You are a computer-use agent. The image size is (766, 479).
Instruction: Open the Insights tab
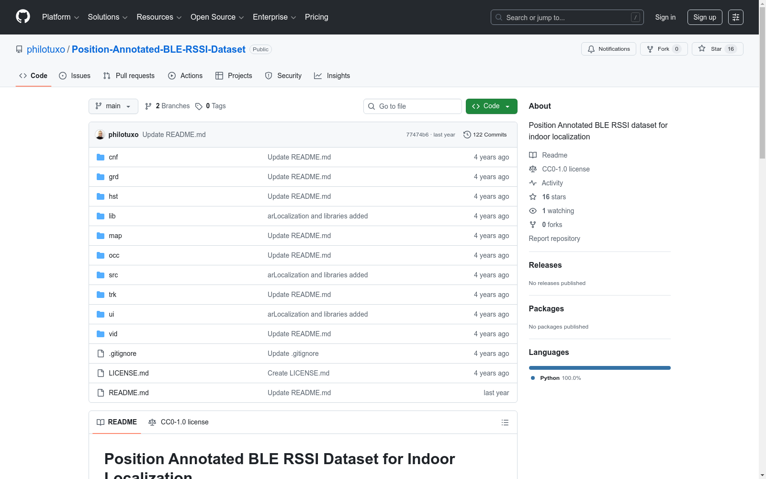click(x=332, y=76)
